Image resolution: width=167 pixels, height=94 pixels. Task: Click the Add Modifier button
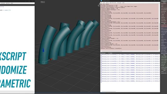click(164, 58)
